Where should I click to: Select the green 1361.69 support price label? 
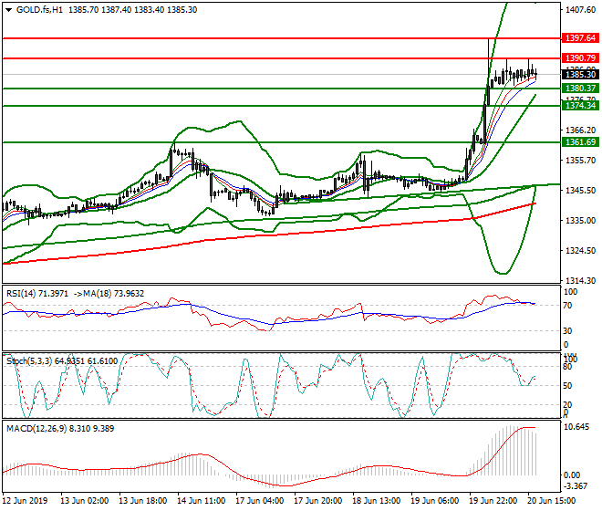click(x=580, y=142)
